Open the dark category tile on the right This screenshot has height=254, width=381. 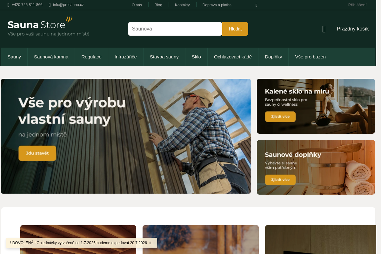coord(321,240)
